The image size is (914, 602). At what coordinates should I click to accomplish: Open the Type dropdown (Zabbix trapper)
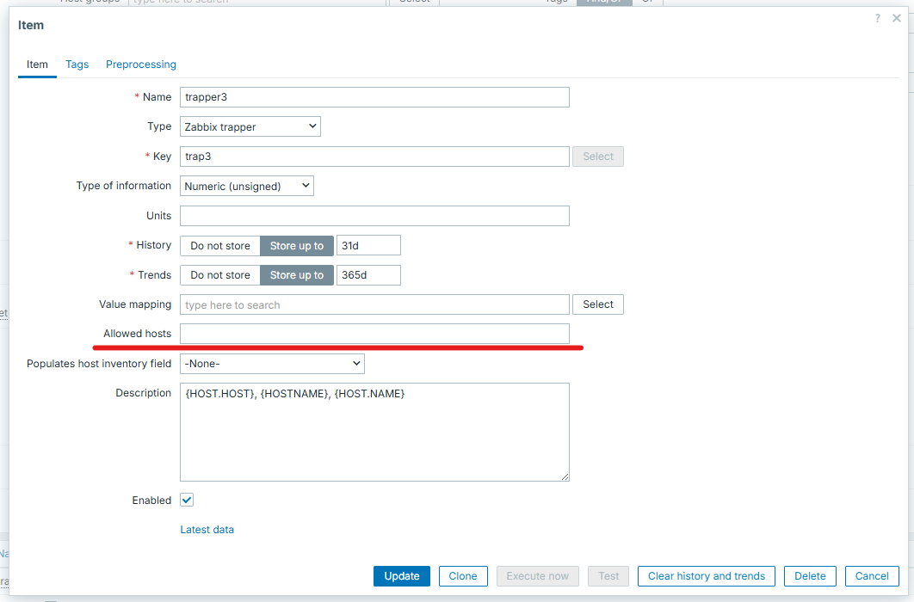(x=250, y=126)
